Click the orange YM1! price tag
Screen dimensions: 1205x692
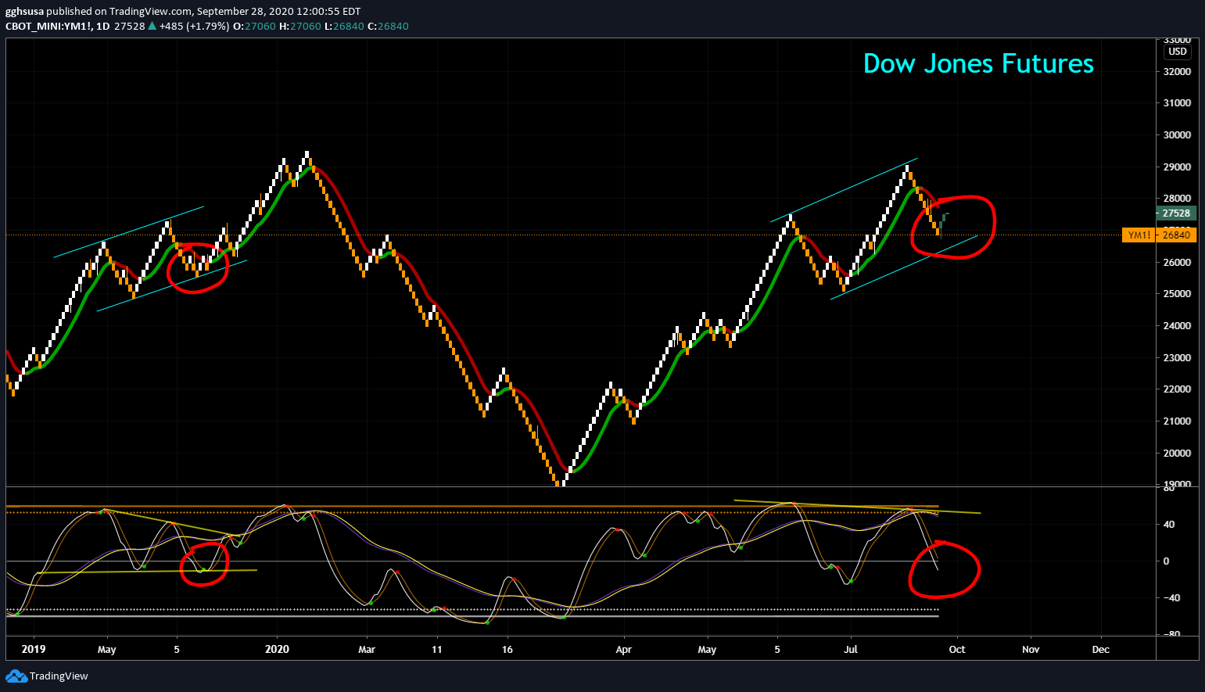point(1140,235)
